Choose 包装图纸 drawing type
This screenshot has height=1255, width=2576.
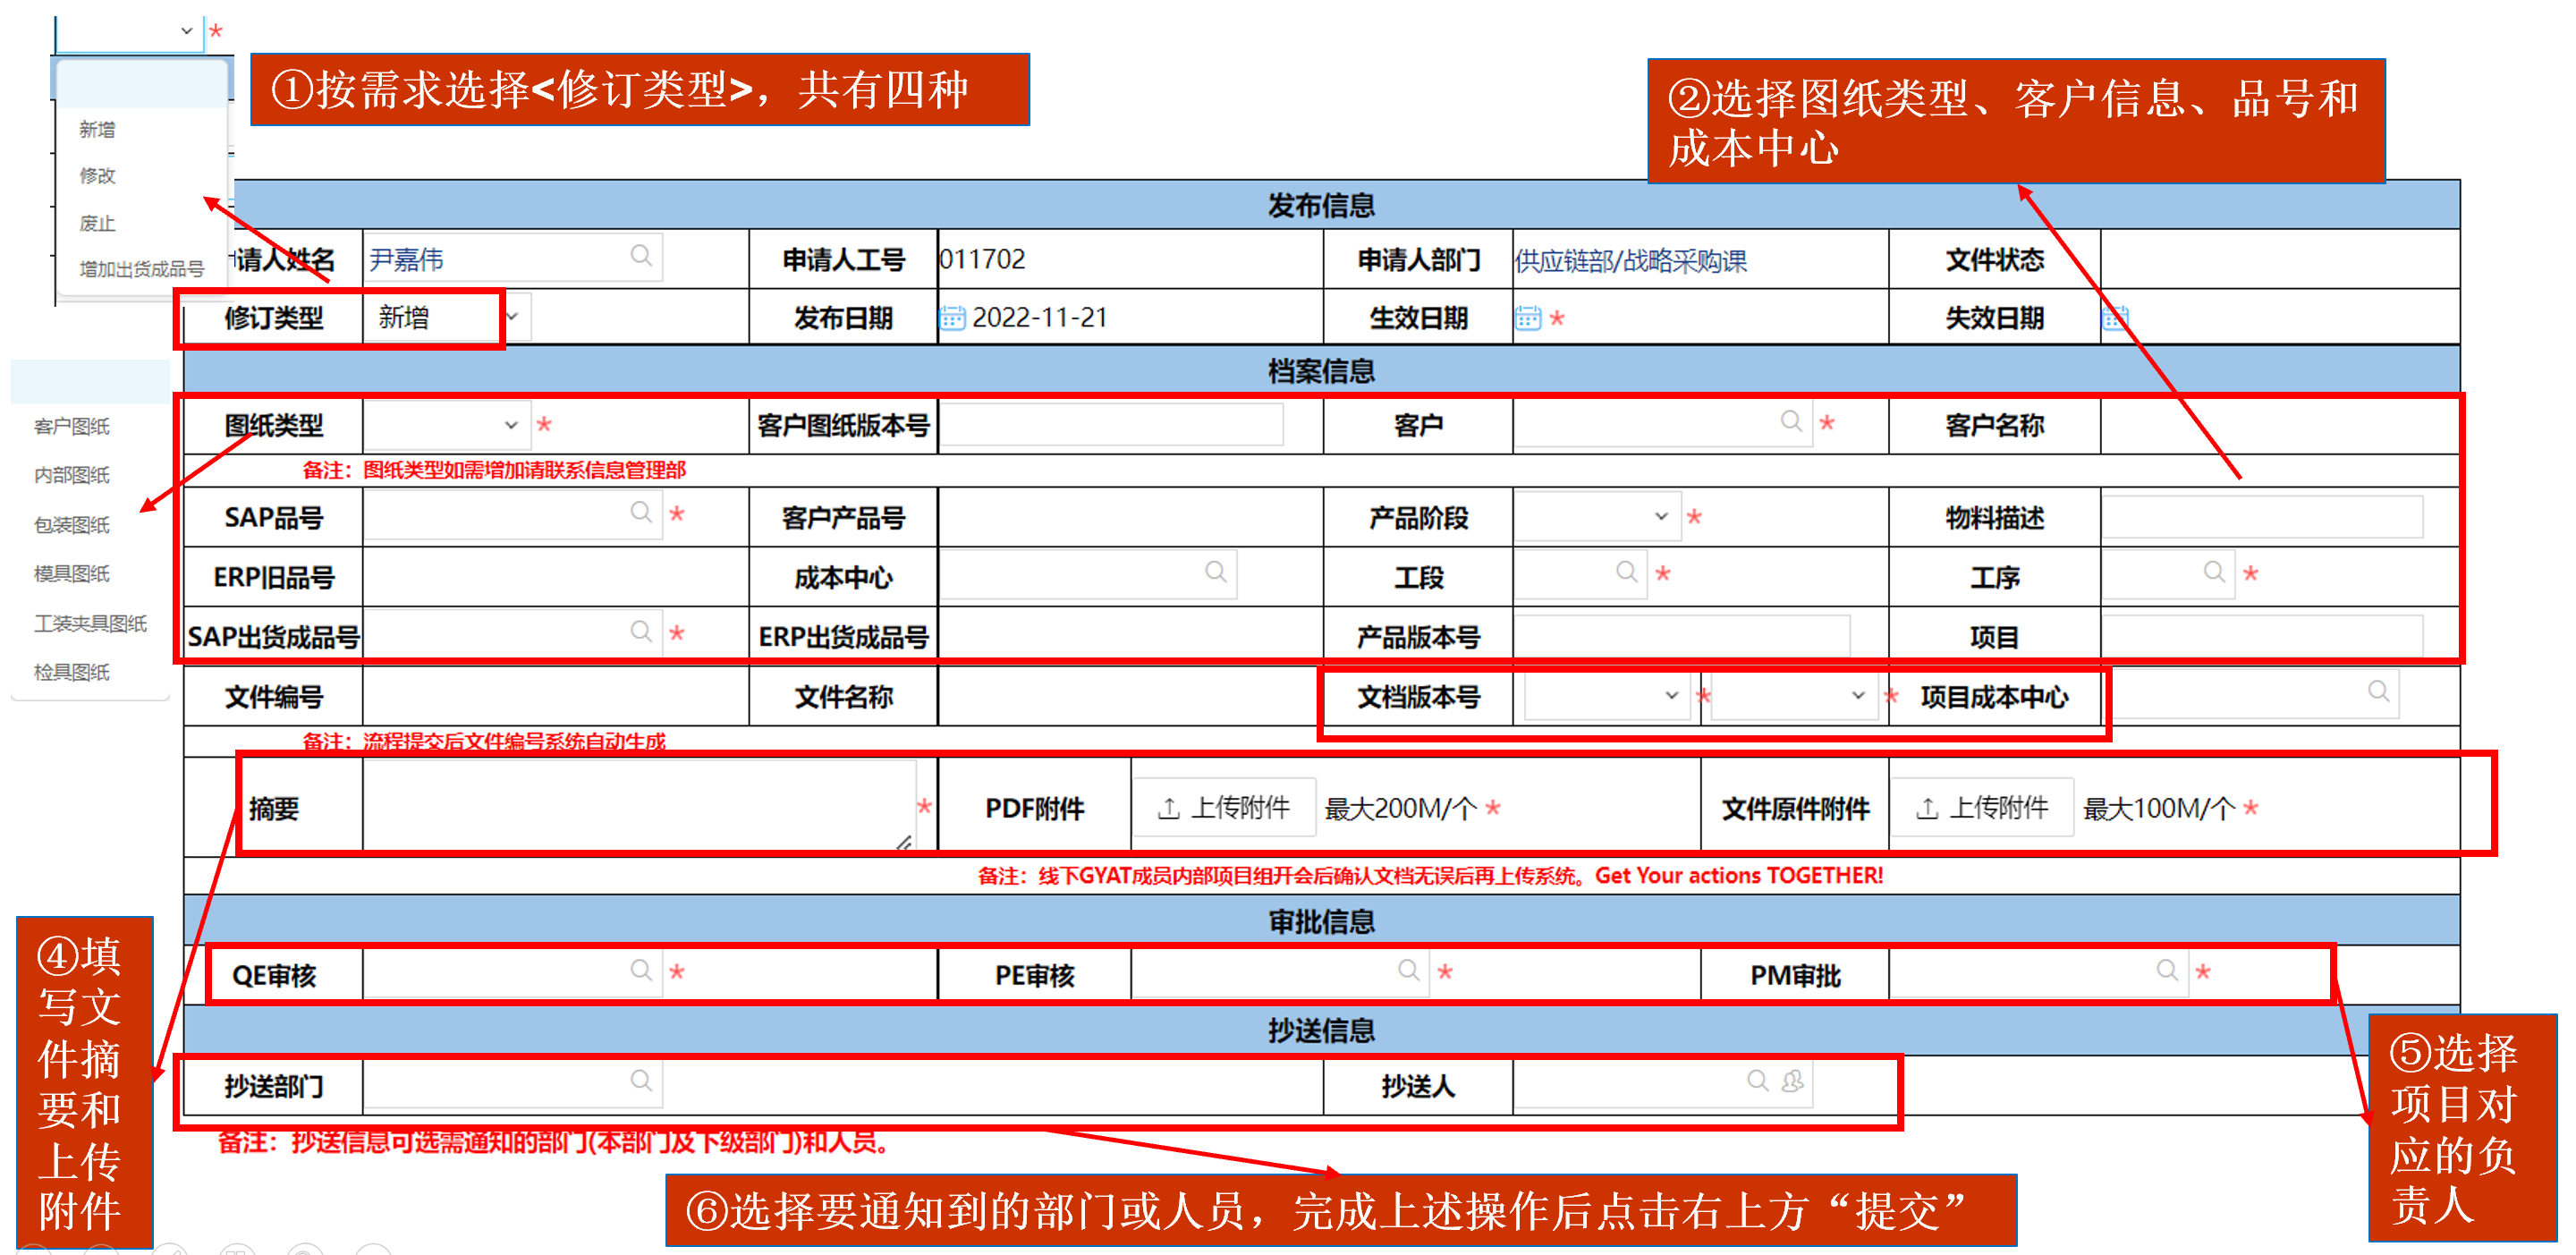coord(72,526)
